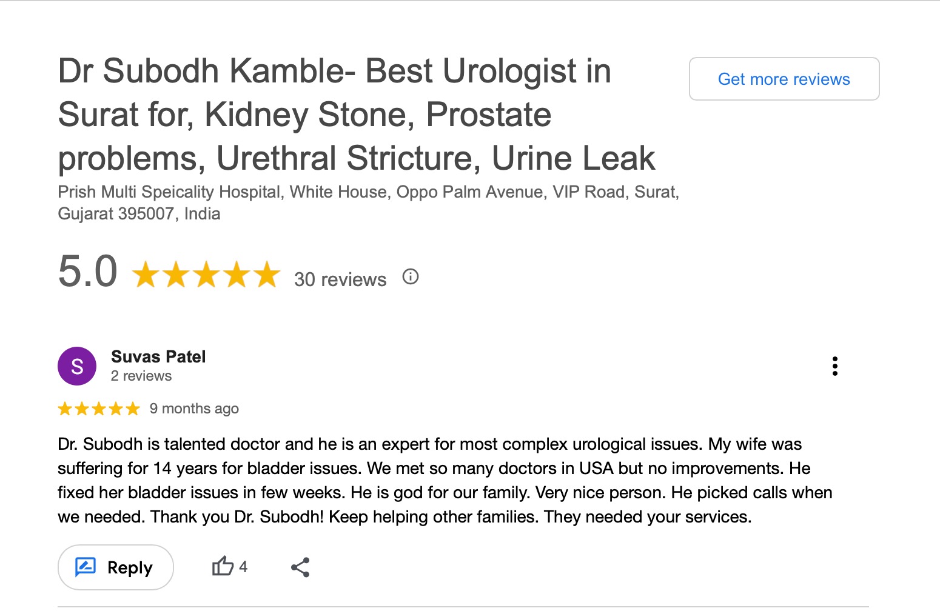
Task: Reply to Suvas Patel's review
Action: [115, 567]
